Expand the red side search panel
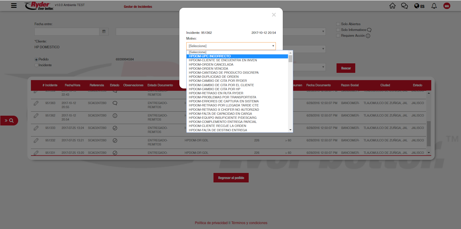This screenshot has height=229, width=461. [9, 121]
